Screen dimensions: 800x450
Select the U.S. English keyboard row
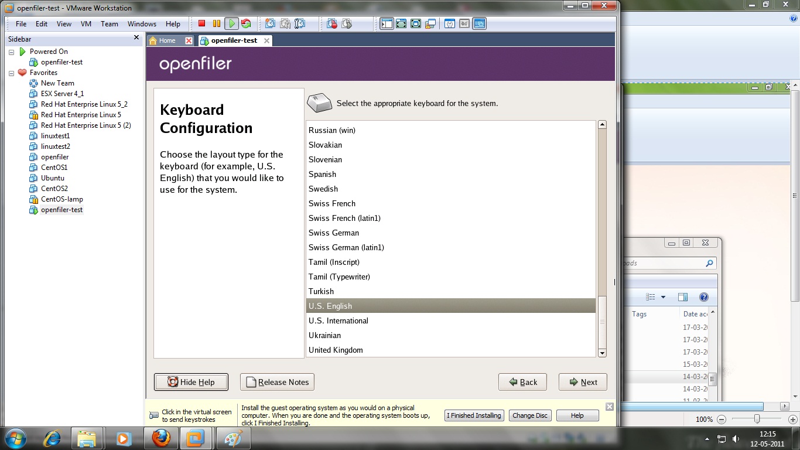451,306
